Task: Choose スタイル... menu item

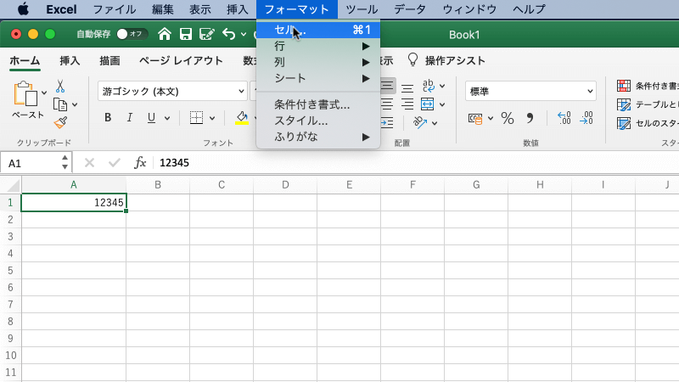Action: (x=318, y=121)
